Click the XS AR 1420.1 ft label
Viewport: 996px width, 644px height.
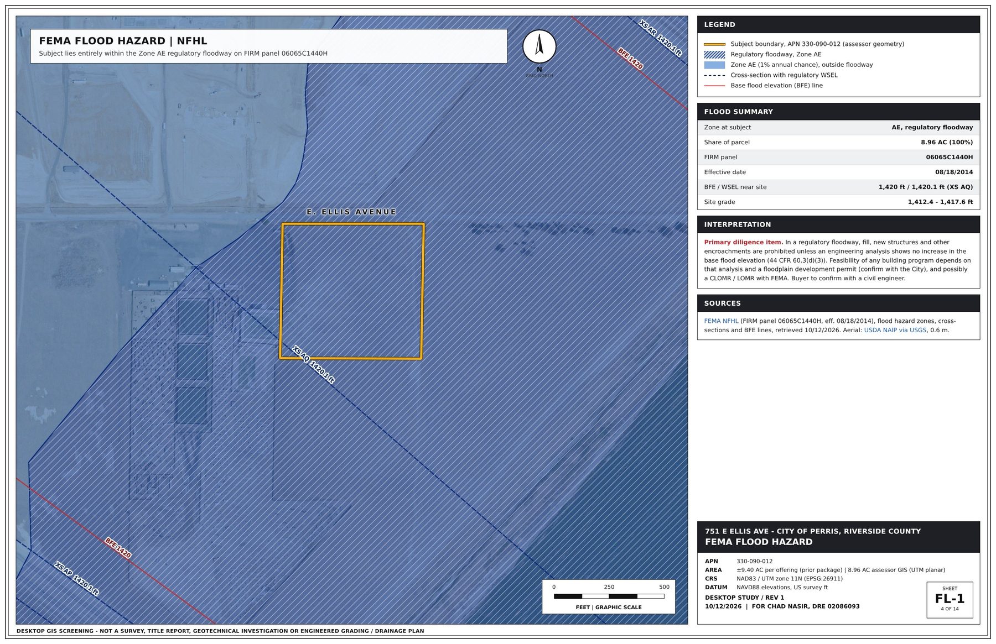pyautogui.click(x=660, y=38)
